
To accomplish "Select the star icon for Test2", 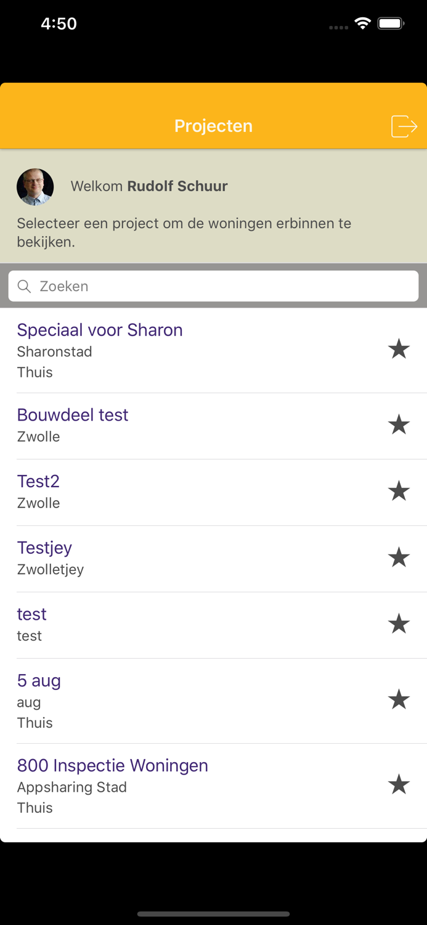I will pos(399,491).
